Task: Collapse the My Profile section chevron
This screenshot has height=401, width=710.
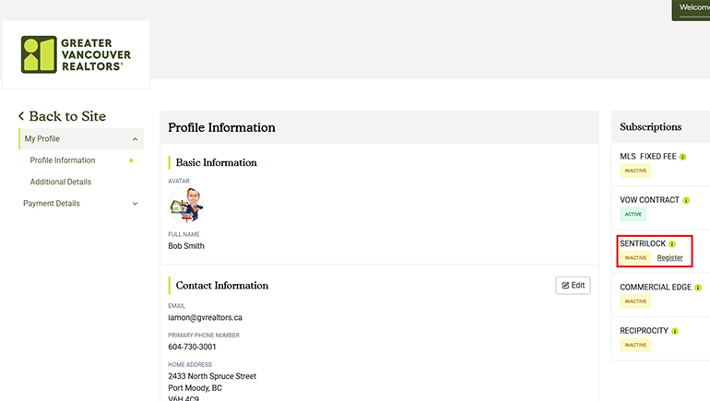Action: [136, 139]
